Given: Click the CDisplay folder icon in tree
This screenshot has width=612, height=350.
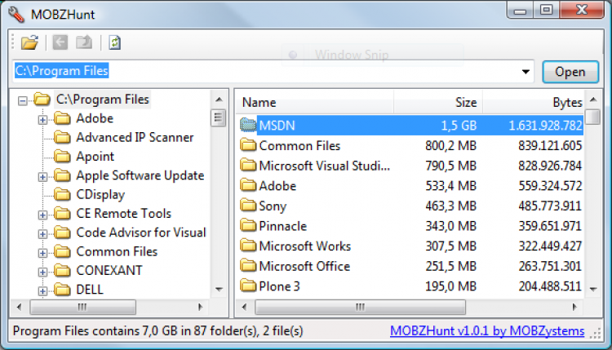Looking at the screenshot, I should 63,194.
